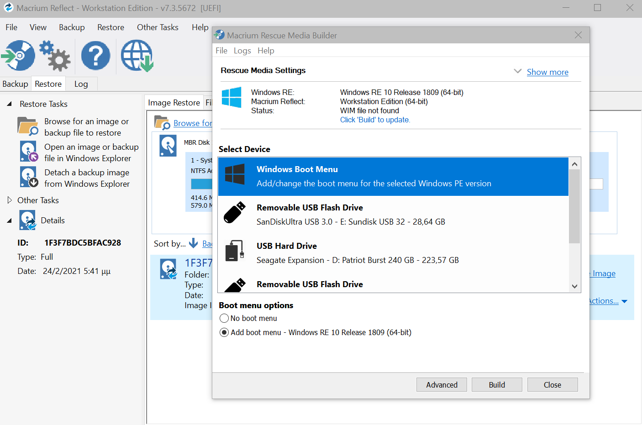Click the Build button
The image size is (642, 425).
point(497,385)
